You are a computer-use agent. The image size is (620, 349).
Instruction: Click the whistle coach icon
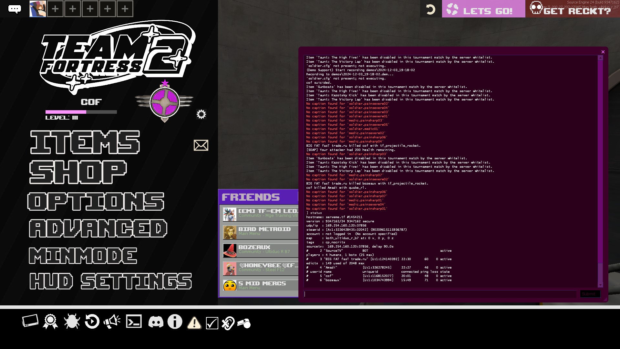(x=244, y=323)
